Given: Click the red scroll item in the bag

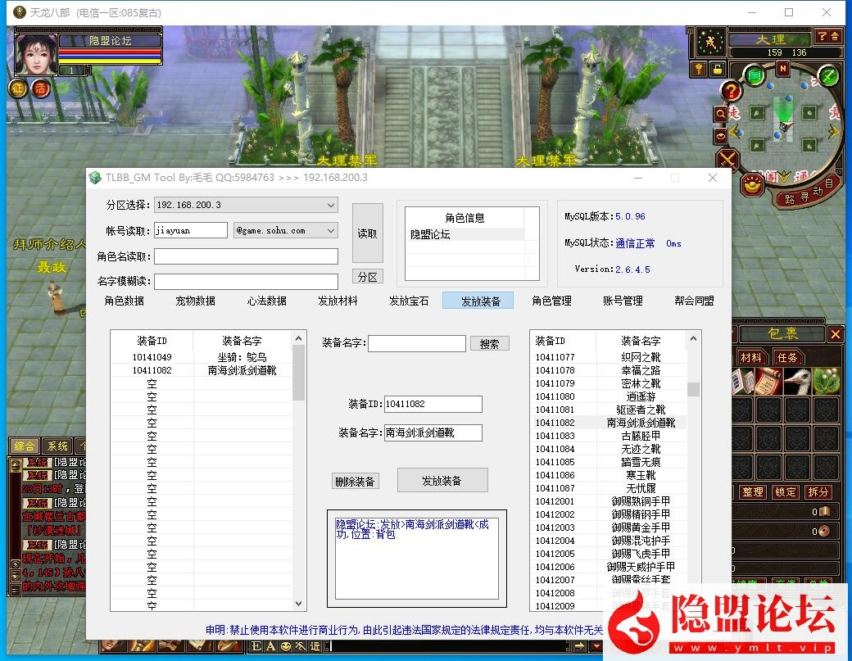Looking at the screenshot, I should tap(768, 381).
